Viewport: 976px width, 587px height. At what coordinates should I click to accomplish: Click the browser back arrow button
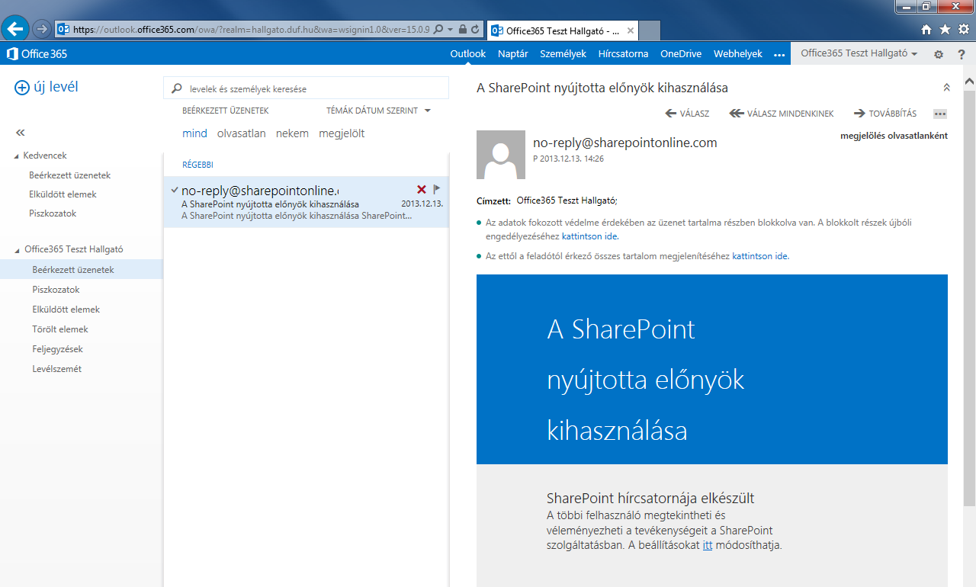(x=16, y=29)
